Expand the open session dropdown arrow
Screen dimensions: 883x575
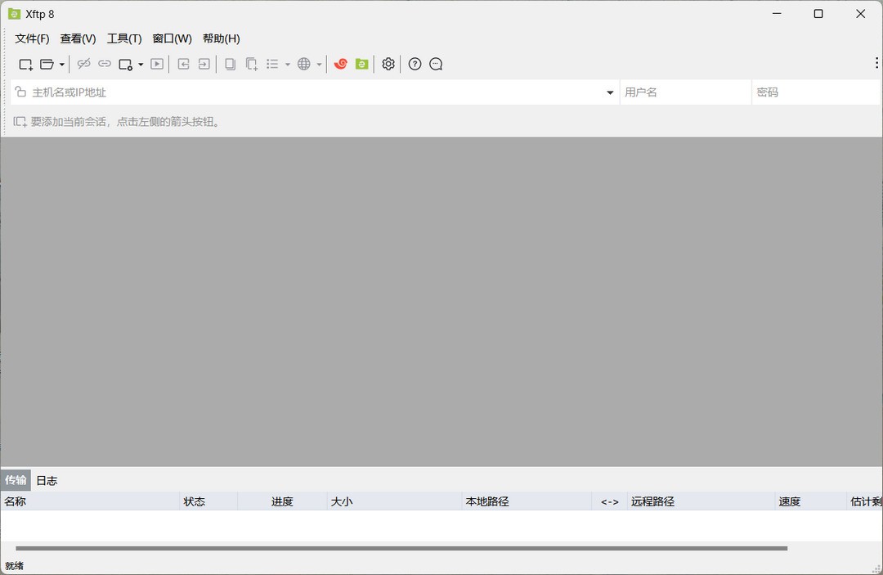(61, 64)
